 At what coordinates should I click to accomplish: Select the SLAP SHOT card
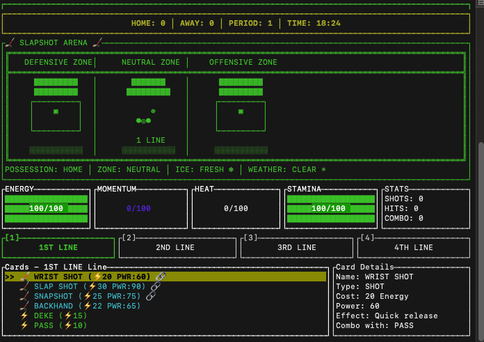[x=90, y=286]
